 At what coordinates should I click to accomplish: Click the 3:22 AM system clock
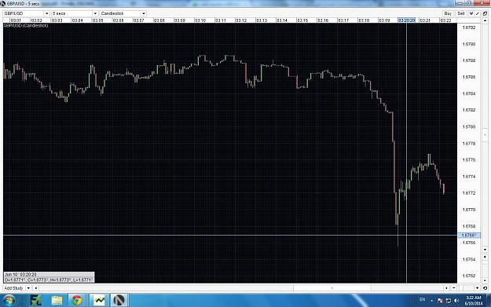click(x=474, y=301)
